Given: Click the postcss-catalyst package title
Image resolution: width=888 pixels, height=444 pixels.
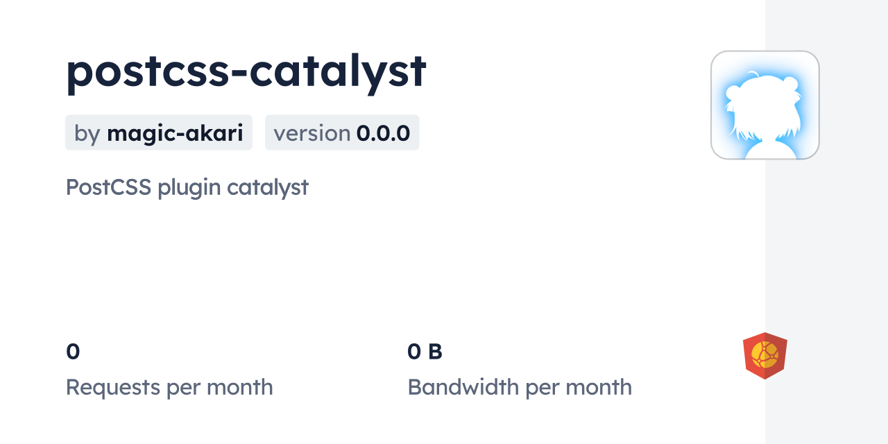Looking at the screenshot, I should 246,71.
